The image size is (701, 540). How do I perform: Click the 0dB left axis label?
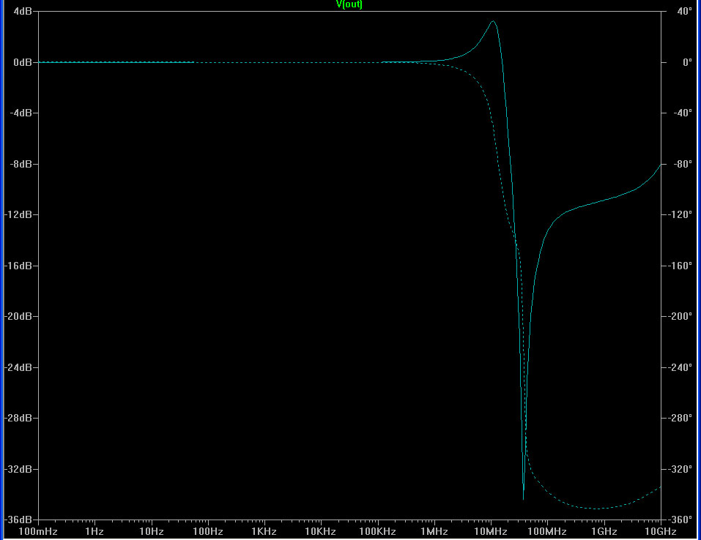click(23, 62)
